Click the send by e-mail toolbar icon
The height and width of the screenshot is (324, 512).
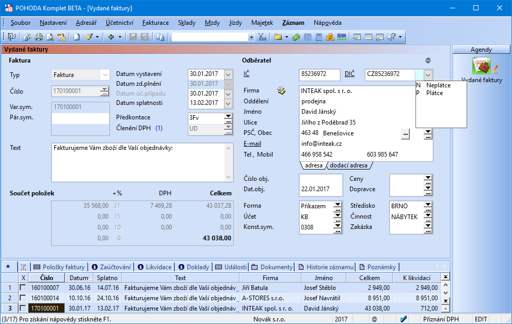(x=61, y=37)
